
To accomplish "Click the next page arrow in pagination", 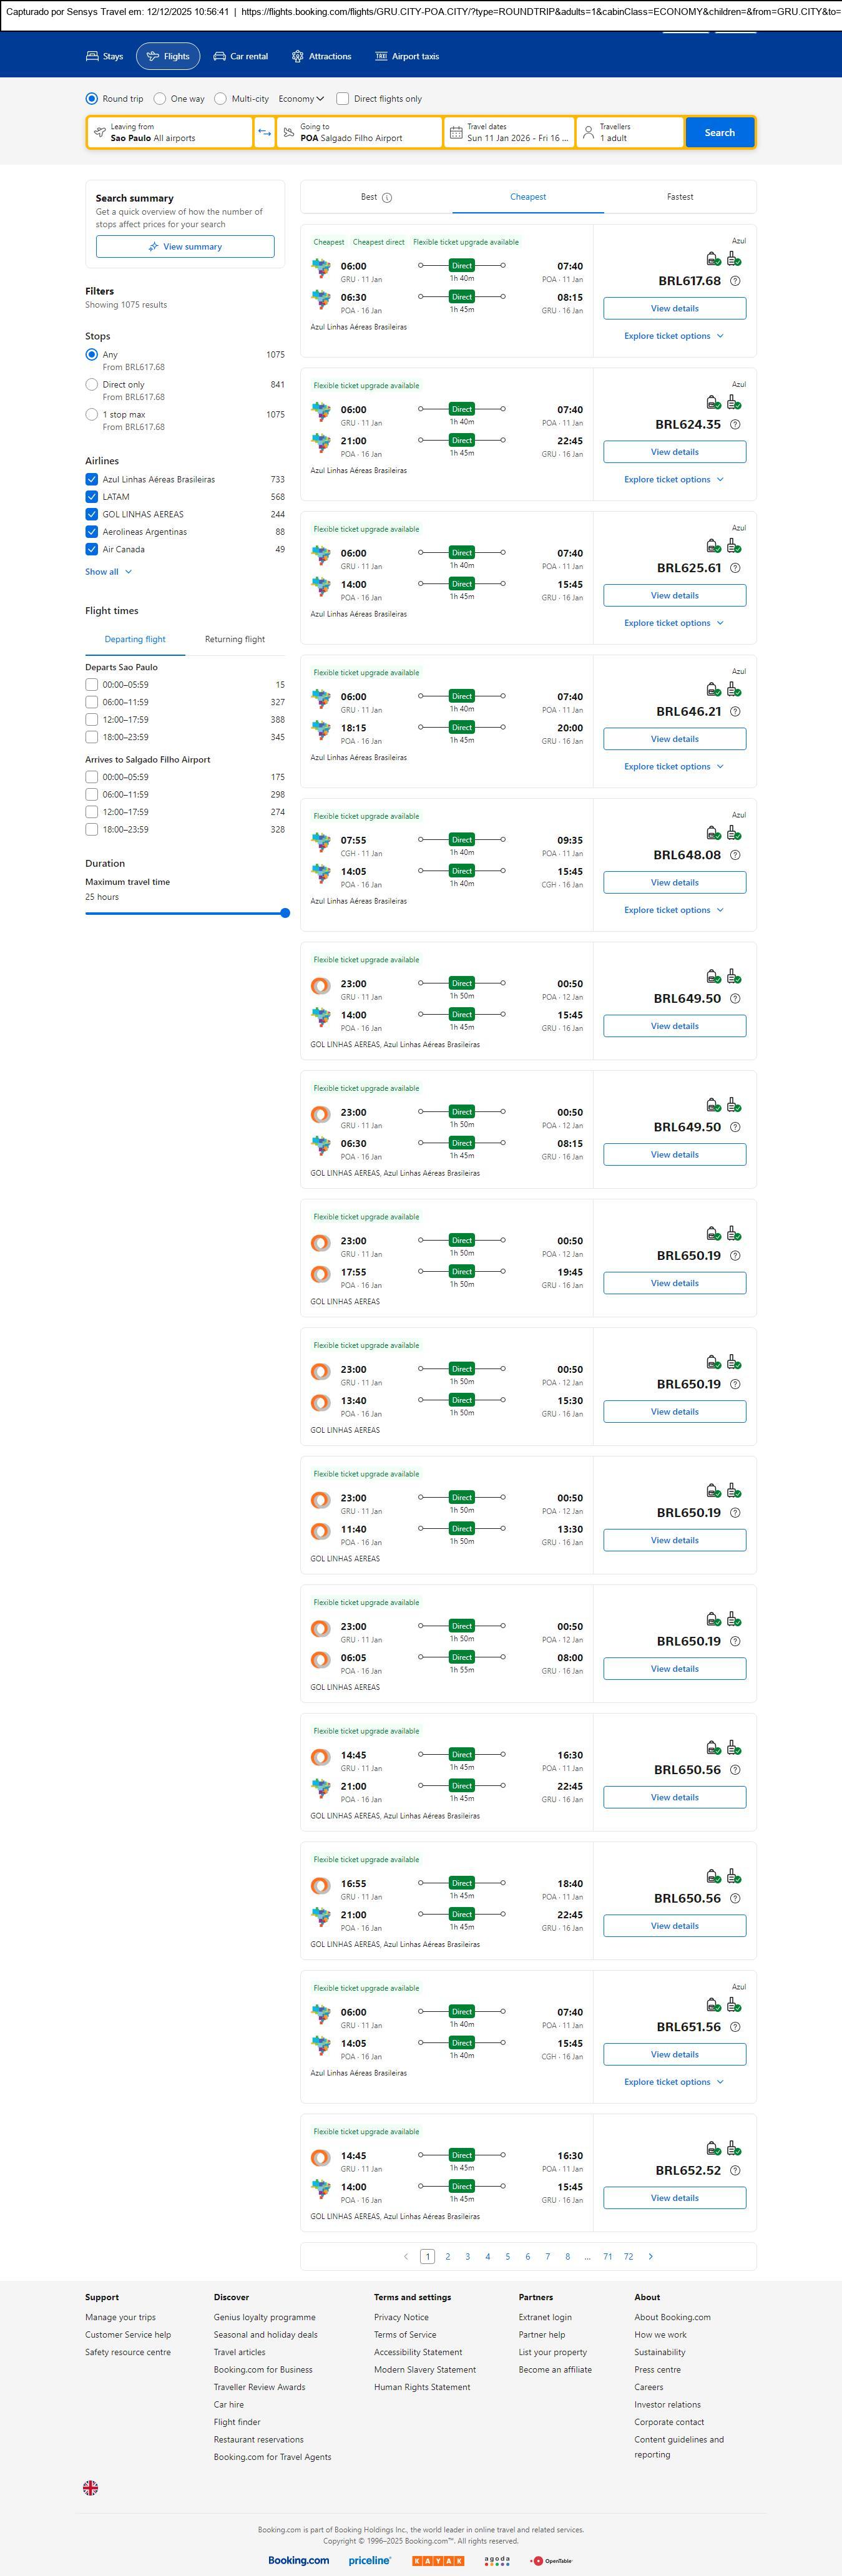I will (651, 2256).
